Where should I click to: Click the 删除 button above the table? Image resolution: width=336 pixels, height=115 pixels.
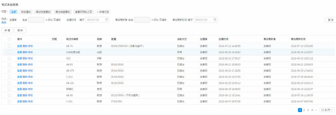(x=20, y=30)
